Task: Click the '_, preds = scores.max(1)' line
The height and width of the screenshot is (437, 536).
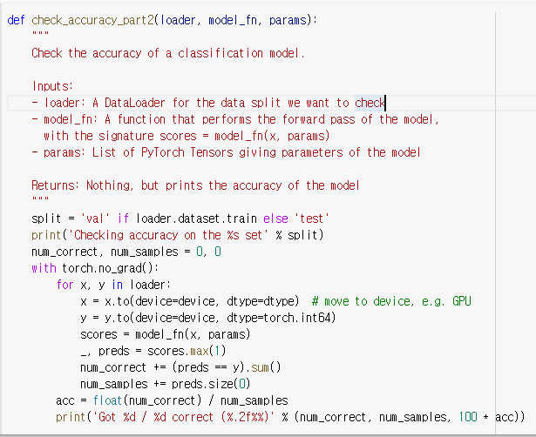Action: (x=153, y=351)
